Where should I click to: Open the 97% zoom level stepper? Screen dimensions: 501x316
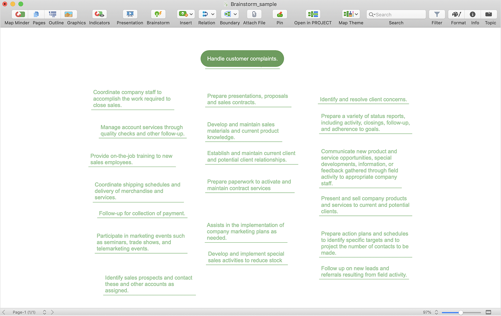coord(437,312)
